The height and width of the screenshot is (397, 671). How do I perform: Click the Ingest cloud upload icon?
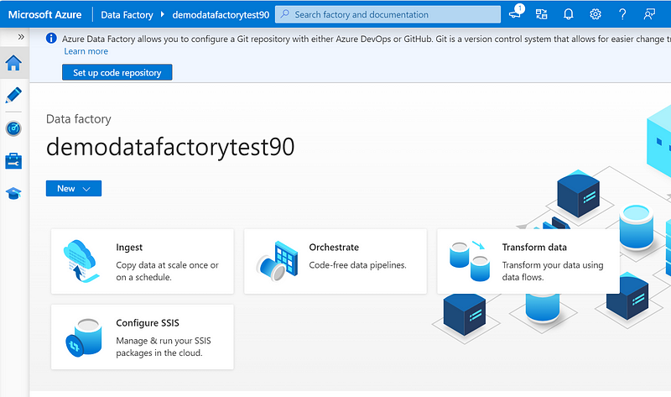click(x=81, y=261)
